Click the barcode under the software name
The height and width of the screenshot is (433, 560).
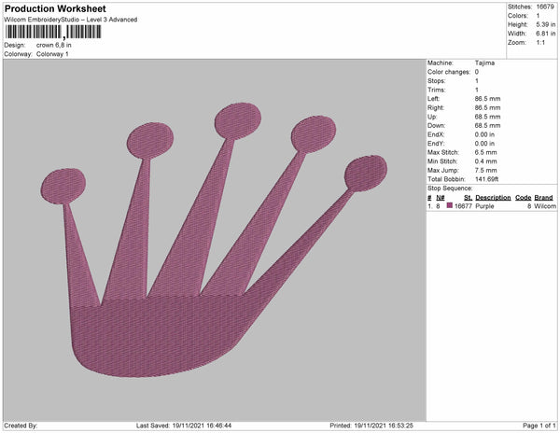coord(53,32)
